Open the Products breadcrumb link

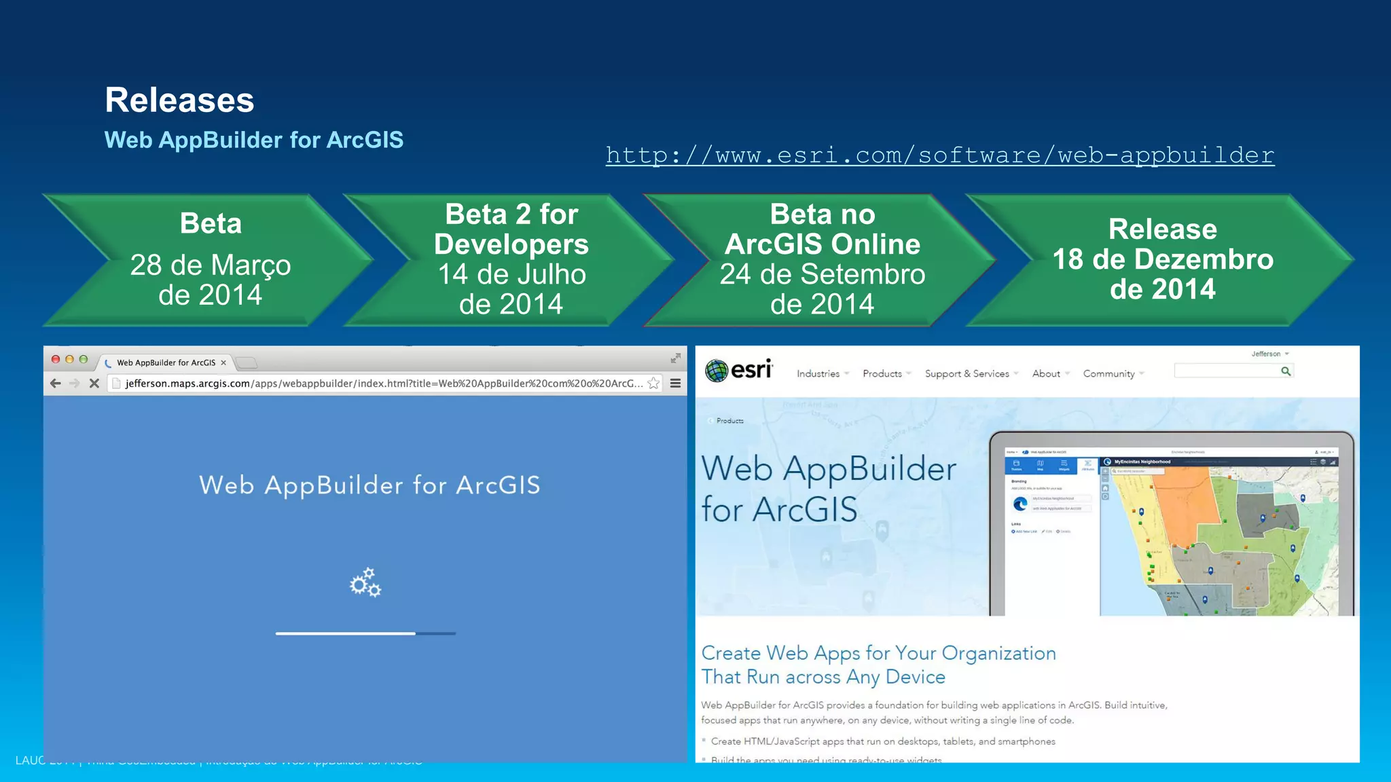point(729,421)
